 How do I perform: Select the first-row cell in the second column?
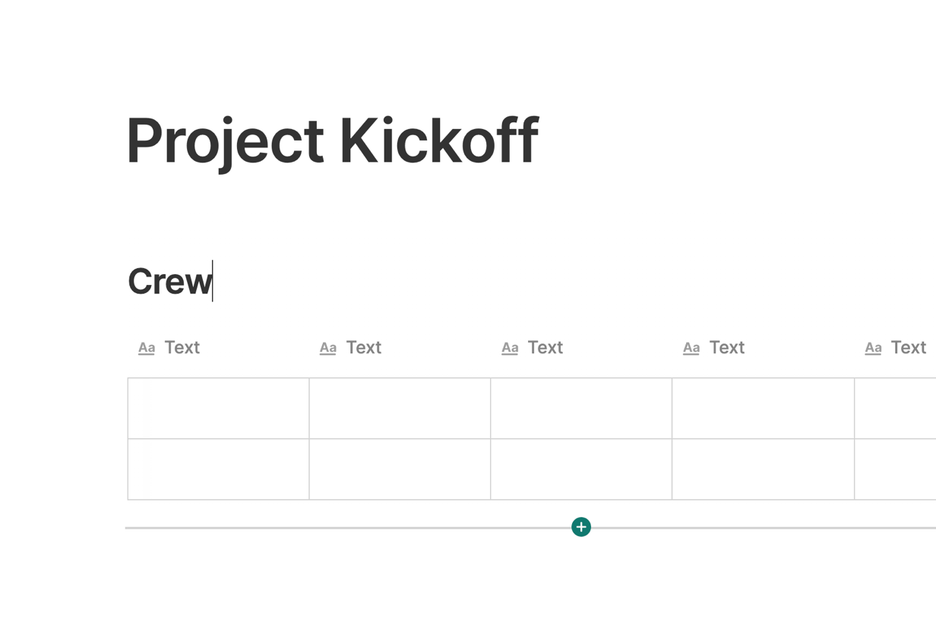400,409
